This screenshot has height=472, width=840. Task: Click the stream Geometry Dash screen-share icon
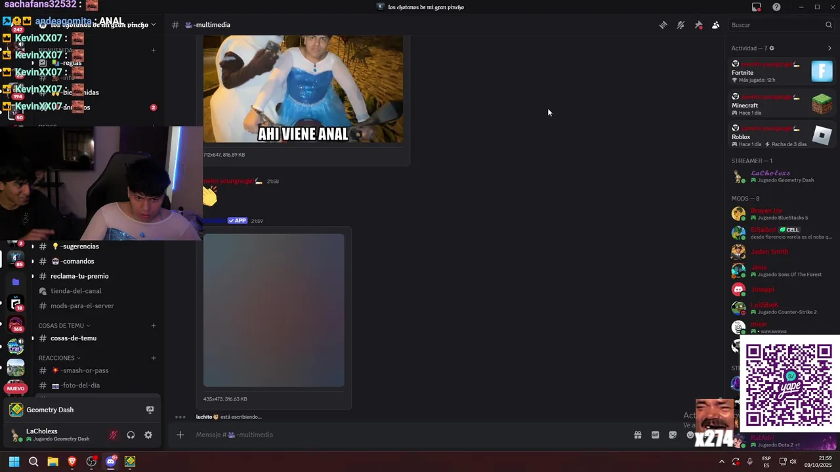(150, 410)
